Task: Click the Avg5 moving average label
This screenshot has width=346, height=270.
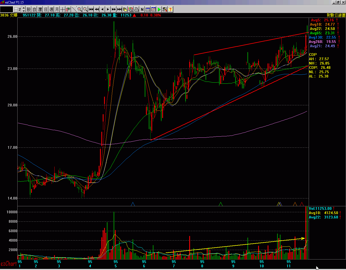Action: click(322, 20)
